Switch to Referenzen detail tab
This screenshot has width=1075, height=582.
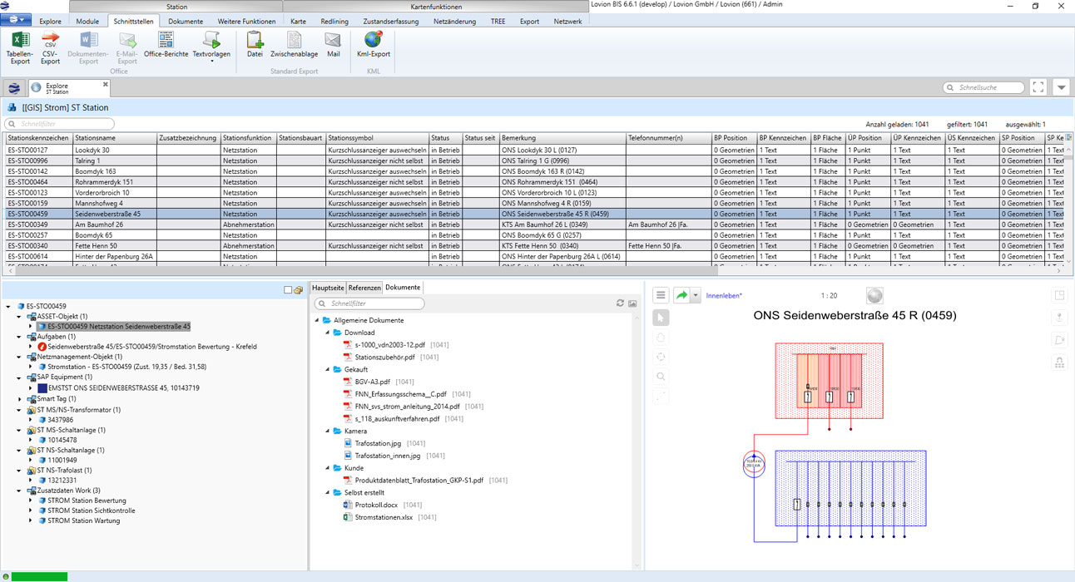pyautogui.click(x=364, y=288)
